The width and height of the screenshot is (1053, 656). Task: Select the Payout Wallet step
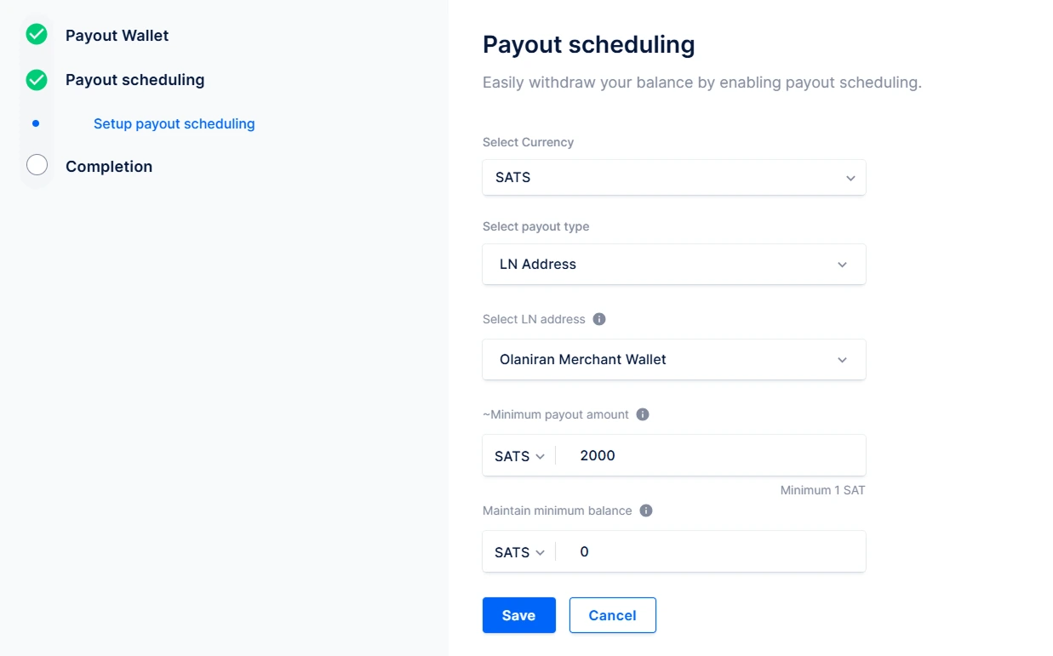point(117,36)
